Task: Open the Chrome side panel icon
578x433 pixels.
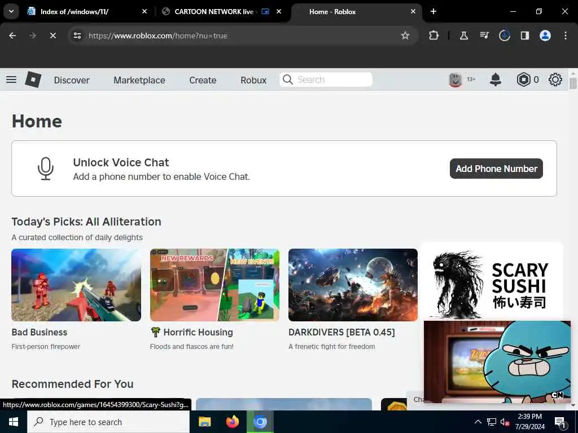Action: [525, 36]
